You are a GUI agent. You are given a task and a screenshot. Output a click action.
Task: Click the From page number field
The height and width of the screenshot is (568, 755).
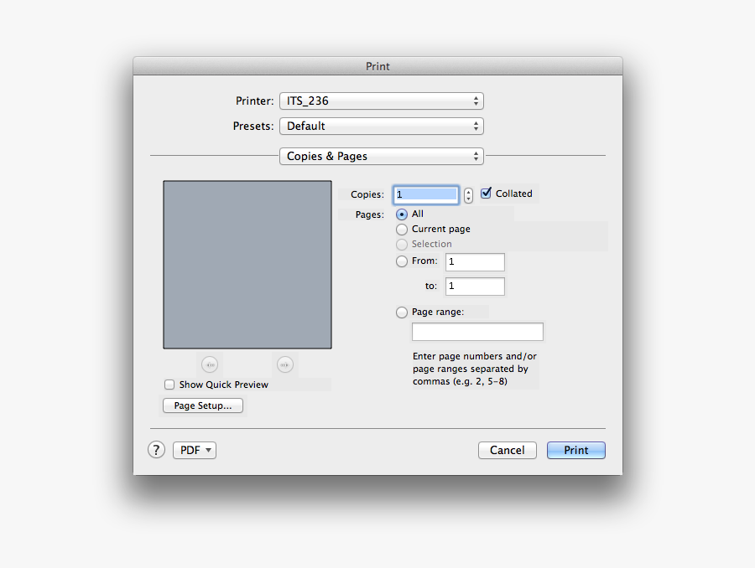point(475,262)
